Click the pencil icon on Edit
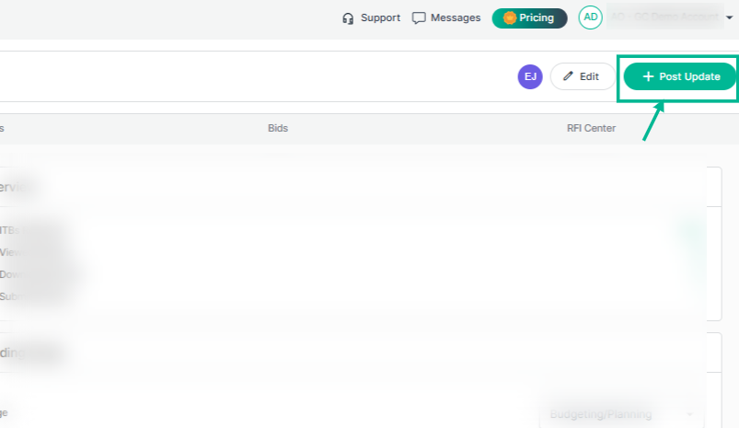 569,75
